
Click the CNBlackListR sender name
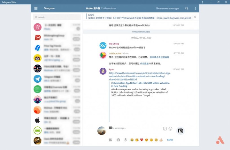115,54
